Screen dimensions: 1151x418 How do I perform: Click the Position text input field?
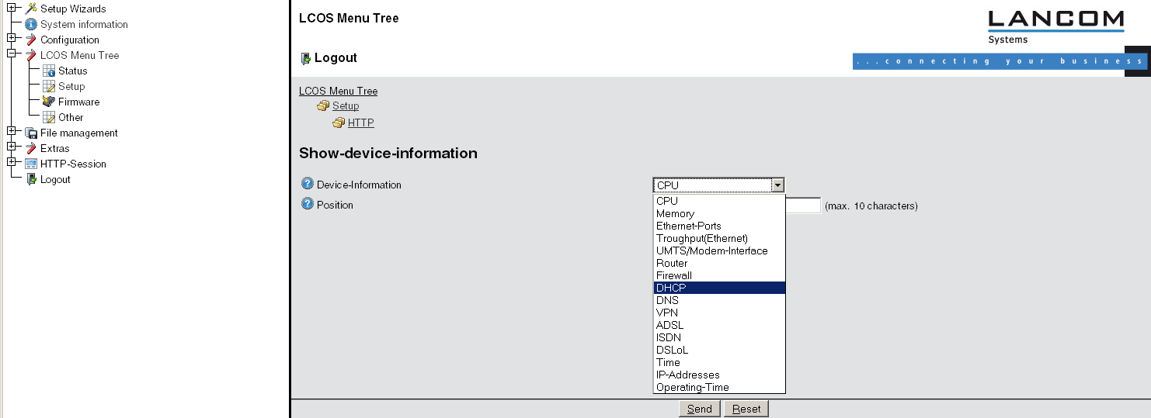click(x=803, y=206)
